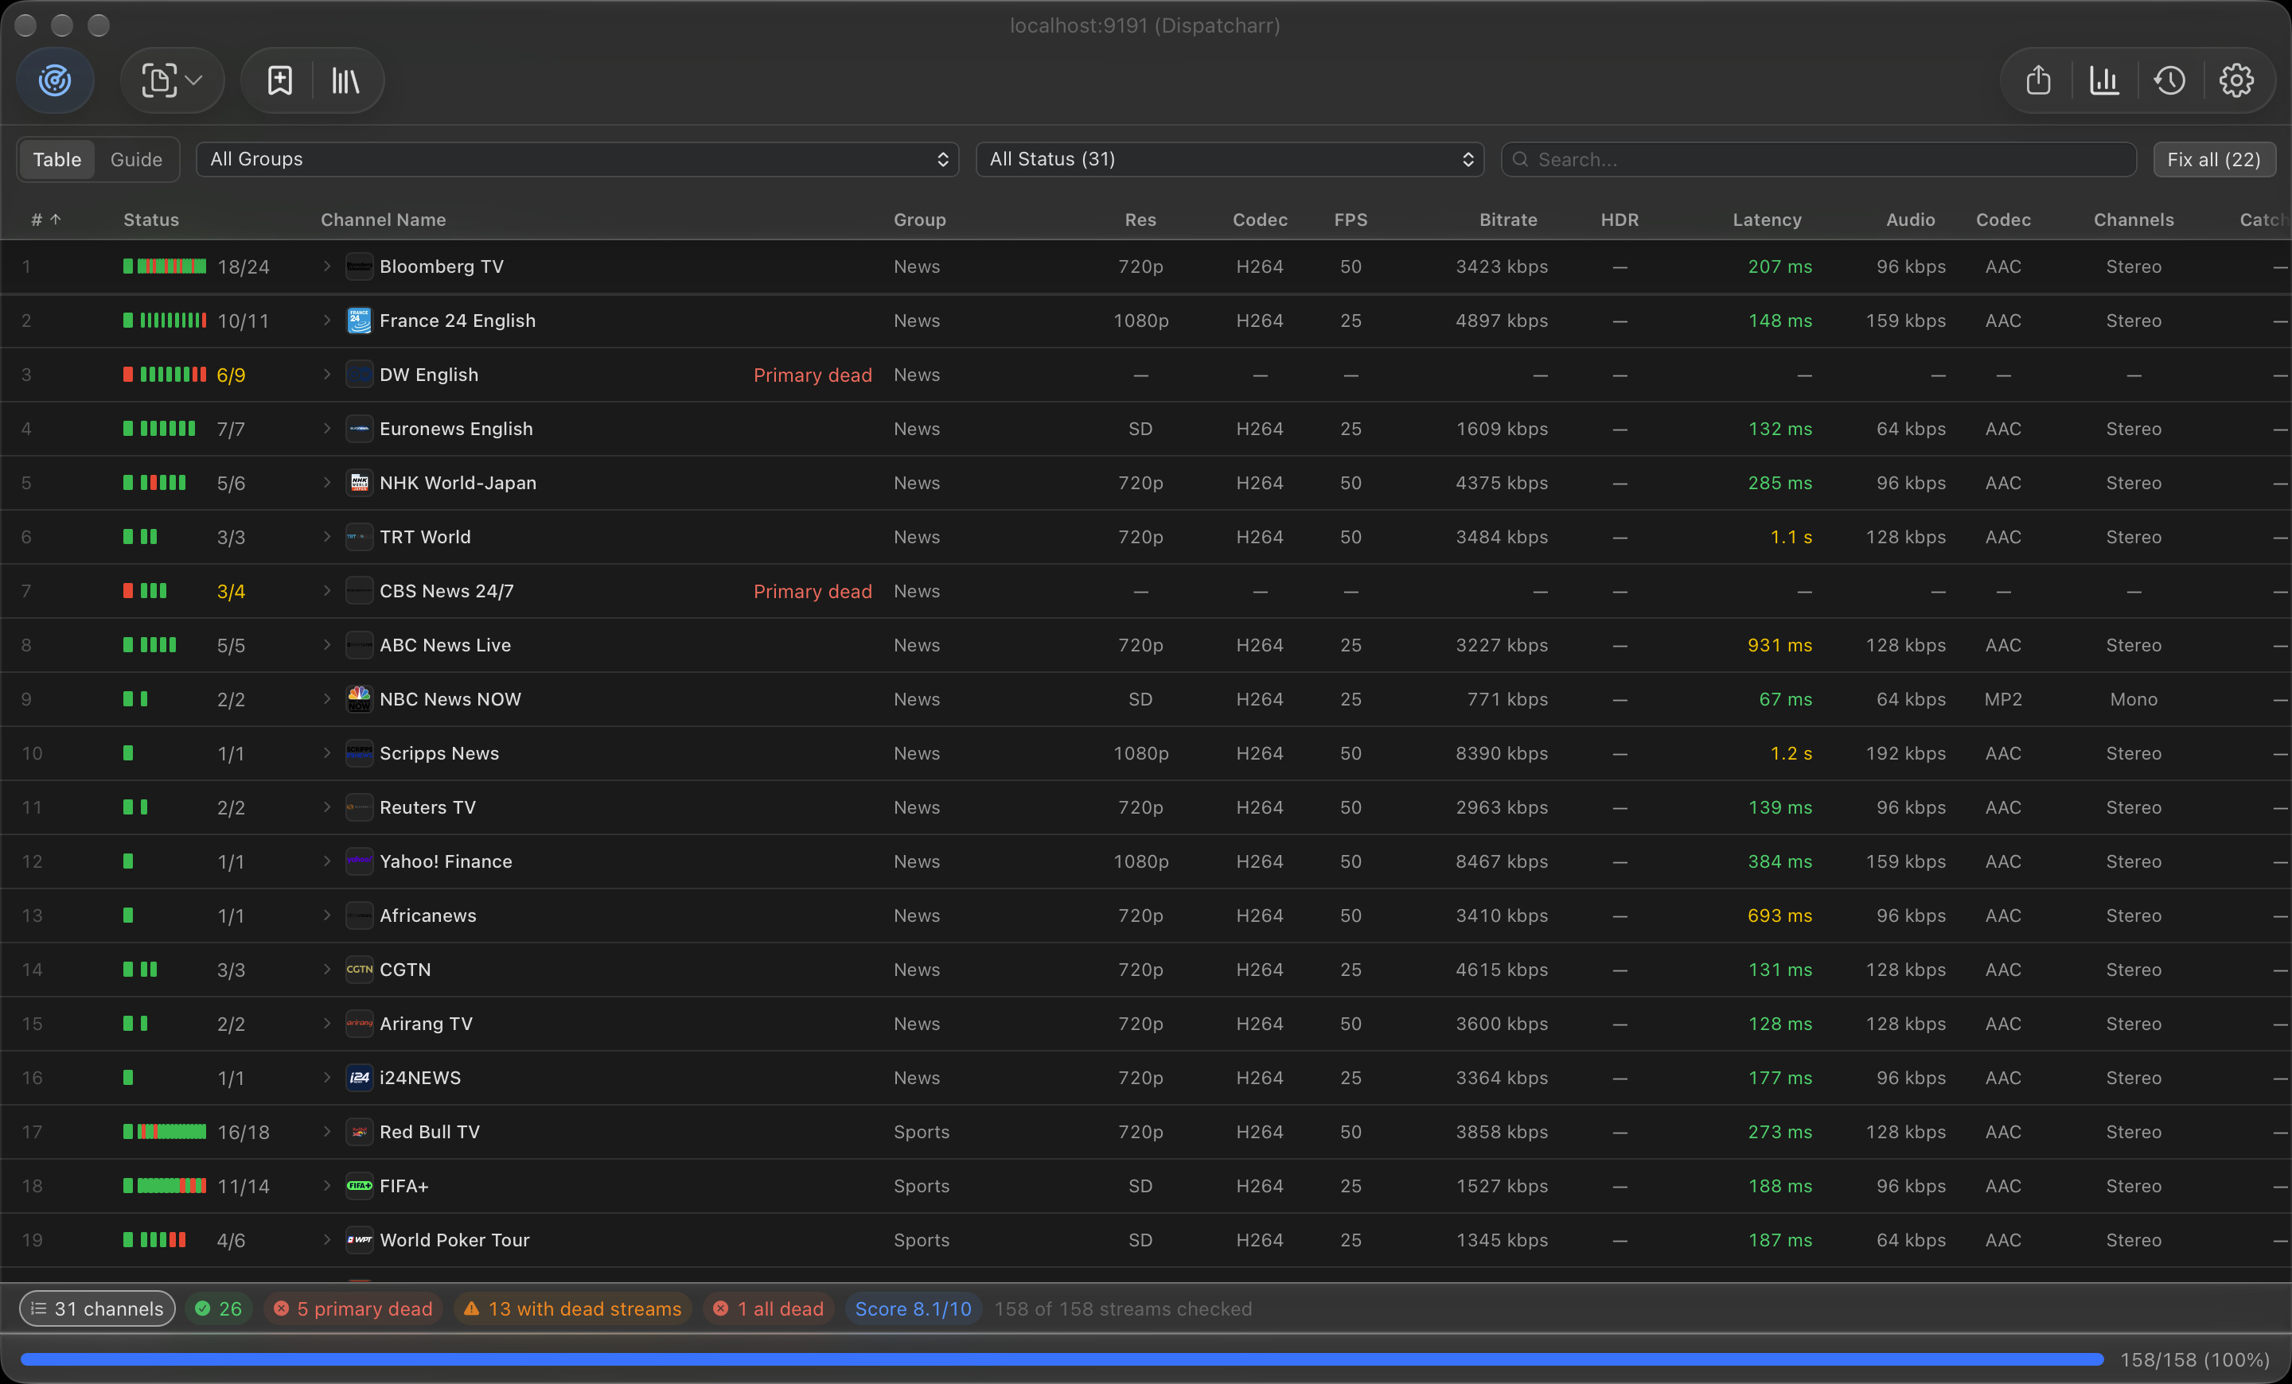
Task: Click the NHK World-Japan channel logo
Action: click(359, 482)
